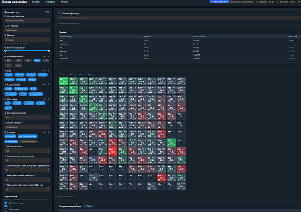Select all Колонки checkmark icon
The width and height of the screenshot is (301, 212).
pyautogui.click(x=44, y=132)
